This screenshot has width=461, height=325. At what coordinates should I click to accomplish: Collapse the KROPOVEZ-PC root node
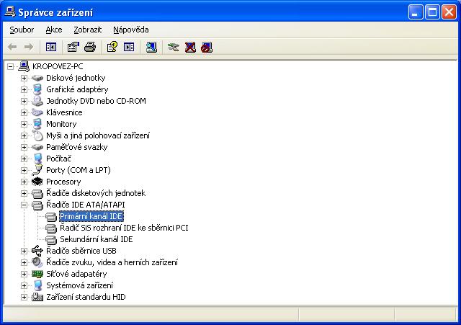click(10, 66)
